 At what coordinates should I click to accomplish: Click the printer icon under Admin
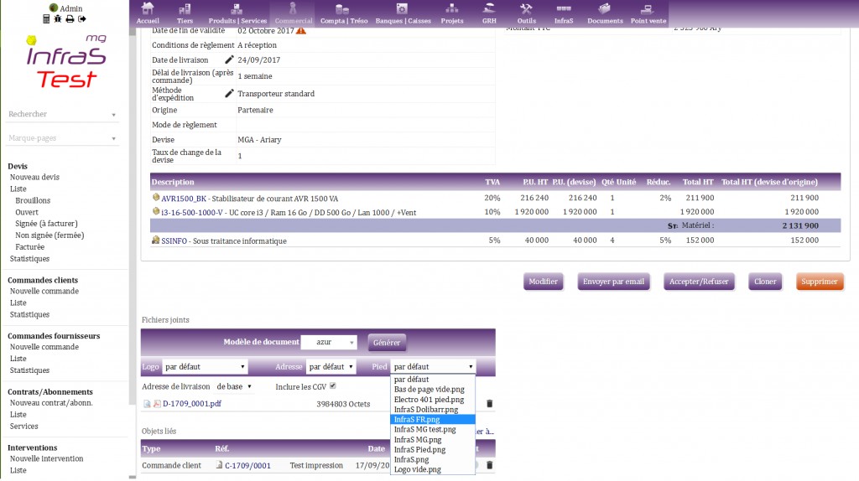pos(70,18)
